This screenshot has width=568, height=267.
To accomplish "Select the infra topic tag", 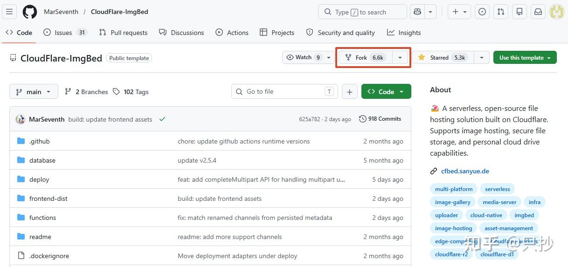I will [x=534, y=202].
